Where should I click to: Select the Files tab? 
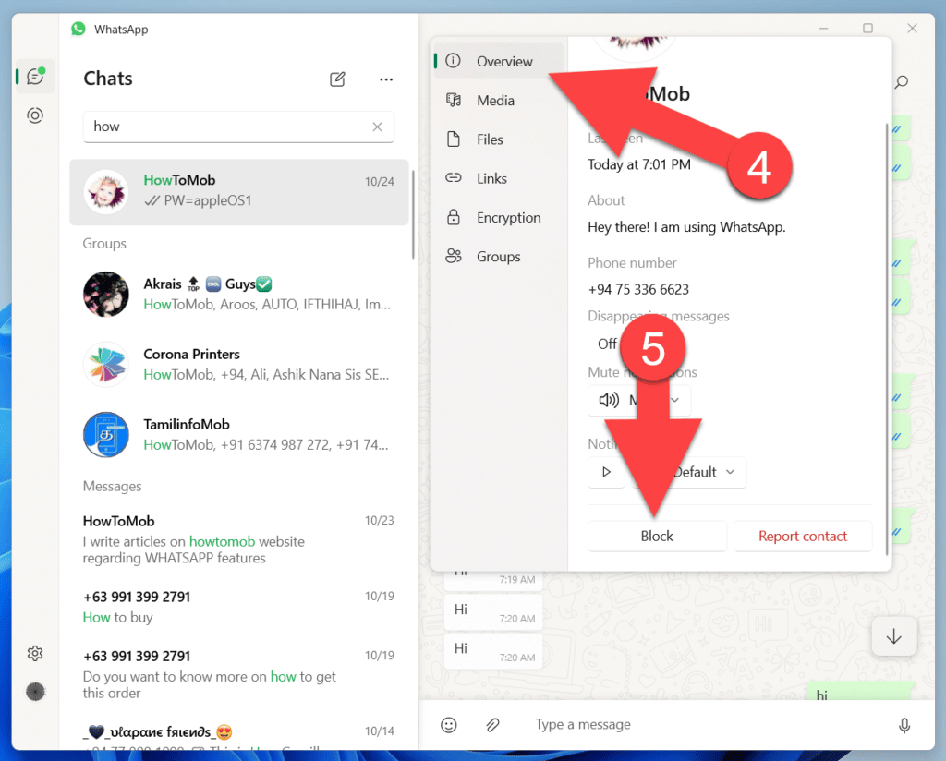click(500, 139)
